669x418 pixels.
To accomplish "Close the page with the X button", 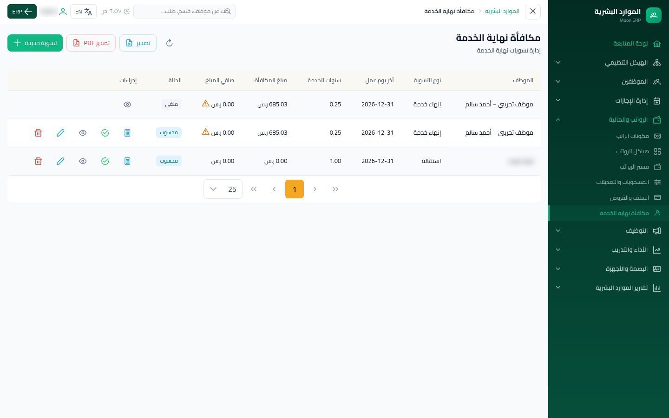I will (533, 11).
